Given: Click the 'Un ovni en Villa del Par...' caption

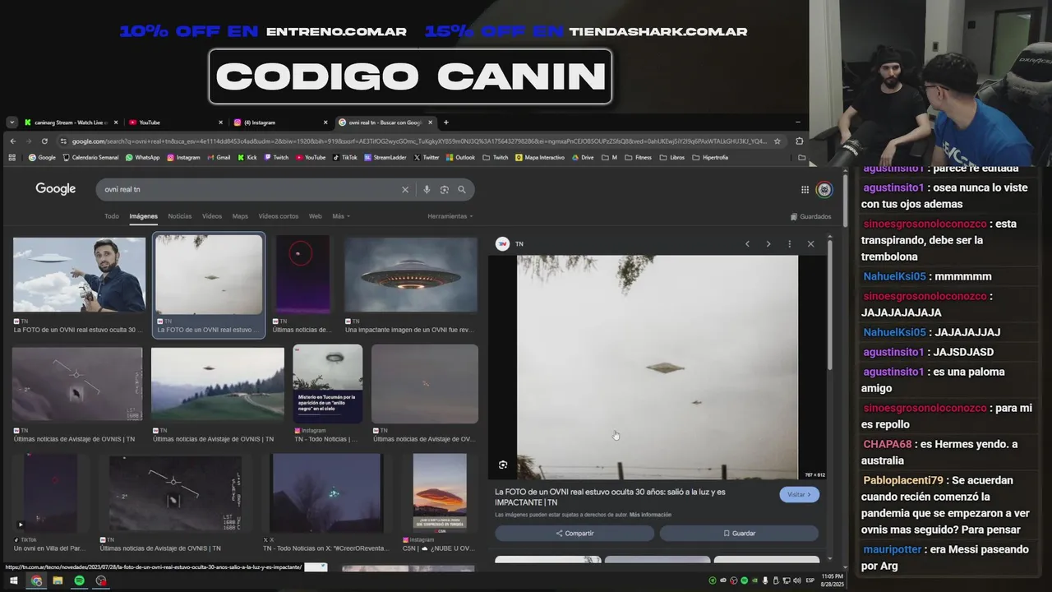Looking at the screenshot, I should point(48,548).
